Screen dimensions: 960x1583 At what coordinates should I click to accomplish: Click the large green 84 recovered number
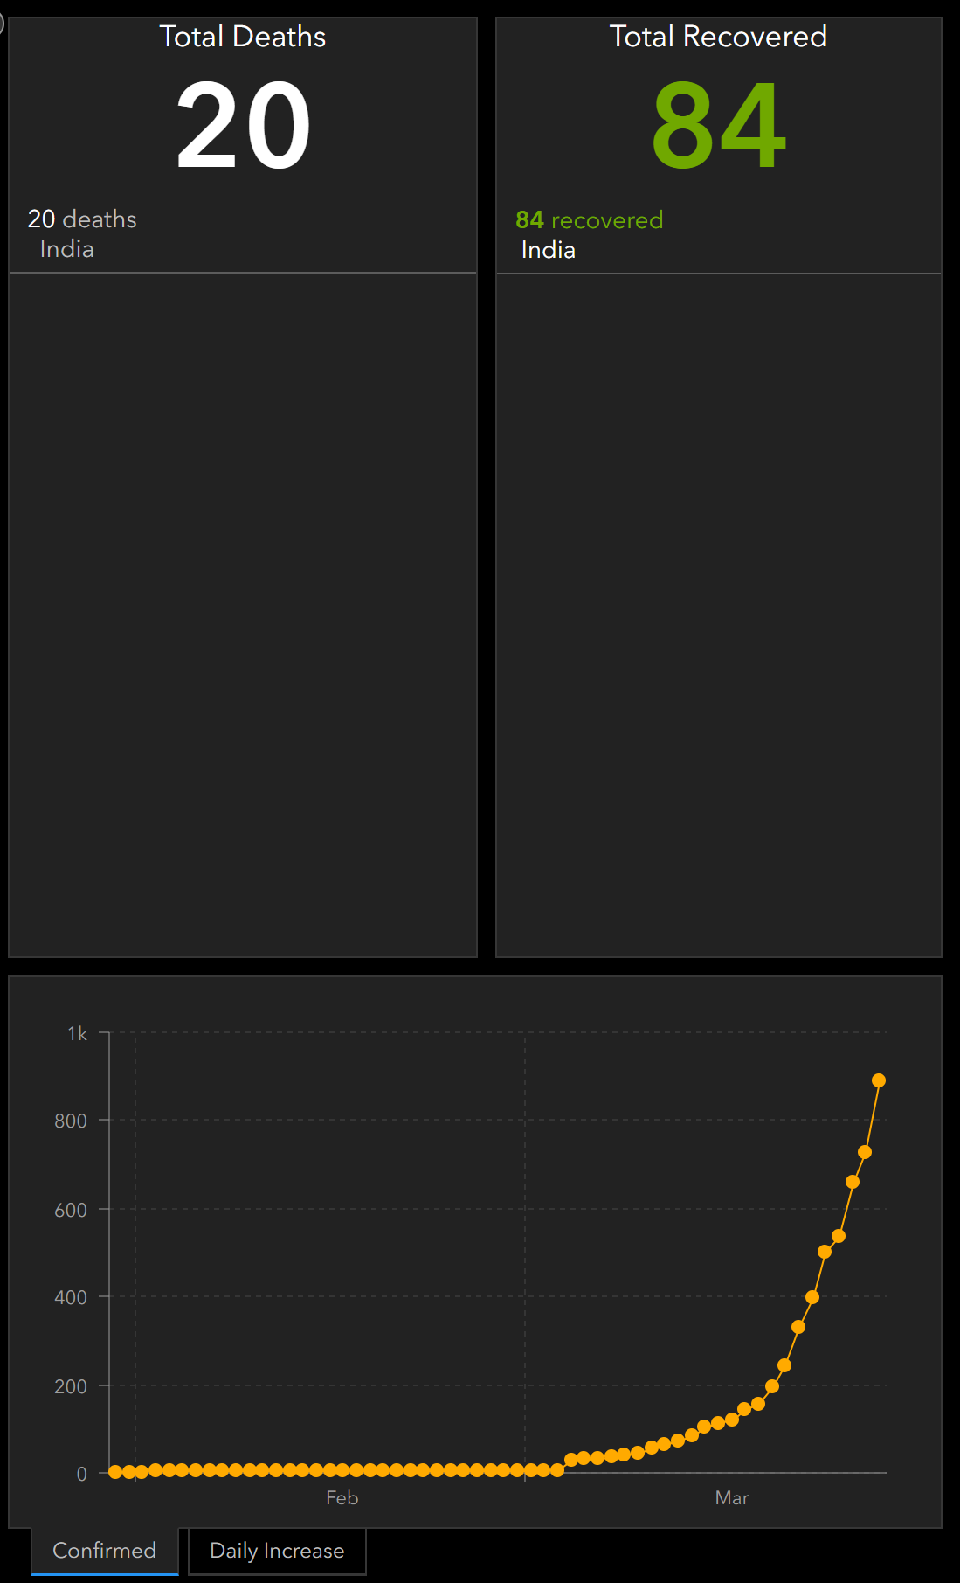[718, 126]
